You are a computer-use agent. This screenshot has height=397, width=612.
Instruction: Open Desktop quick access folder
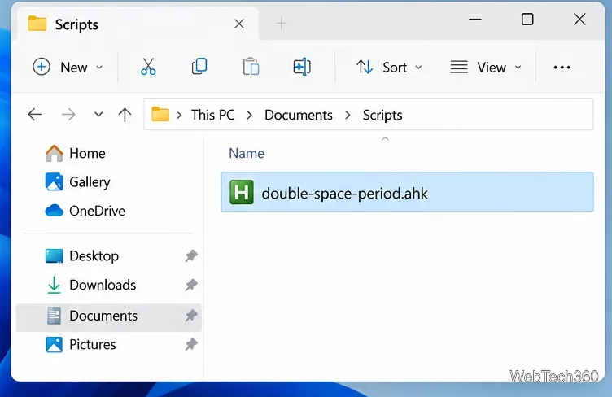pos(81,256)
